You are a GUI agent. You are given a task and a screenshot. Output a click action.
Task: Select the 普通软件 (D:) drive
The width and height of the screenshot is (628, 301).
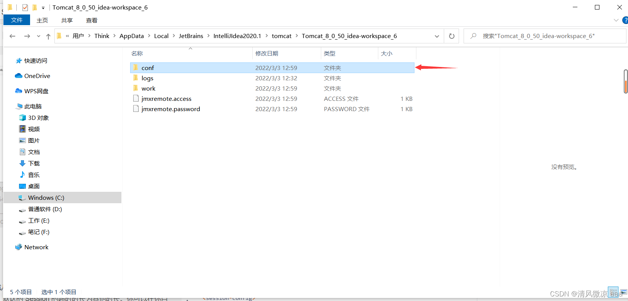click(45, 209)
